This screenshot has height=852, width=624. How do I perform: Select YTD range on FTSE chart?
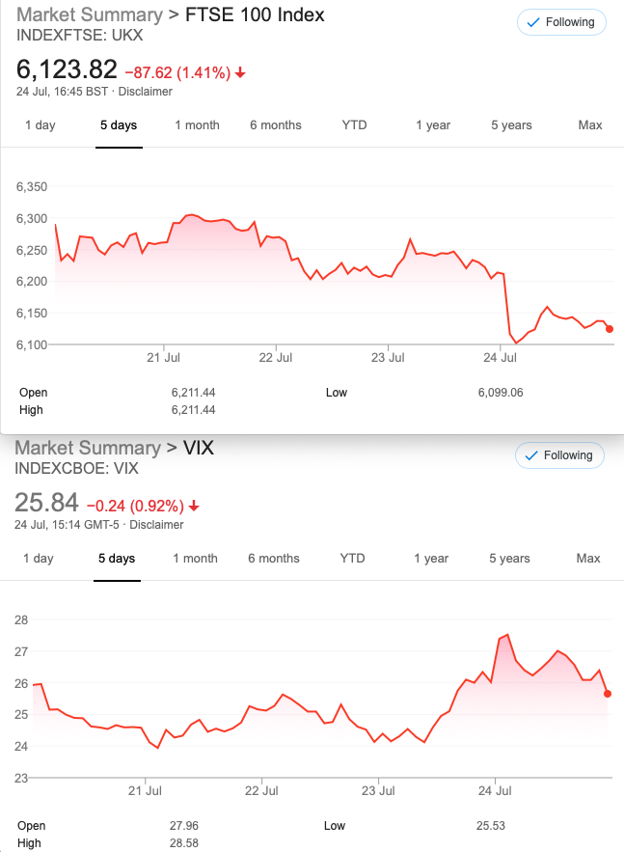pyautogui.click(x=354, y=125)
